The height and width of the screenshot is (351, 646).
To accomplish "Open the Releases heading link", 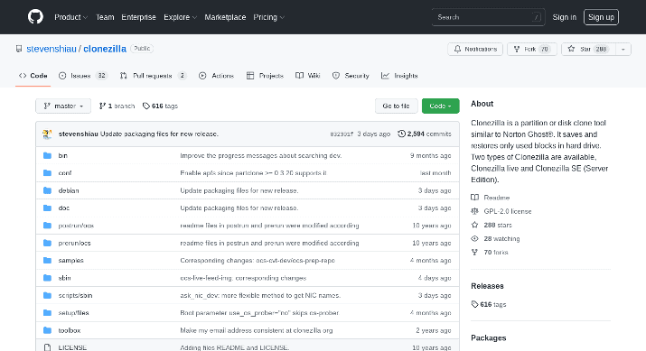I will (x=487, y=286).
